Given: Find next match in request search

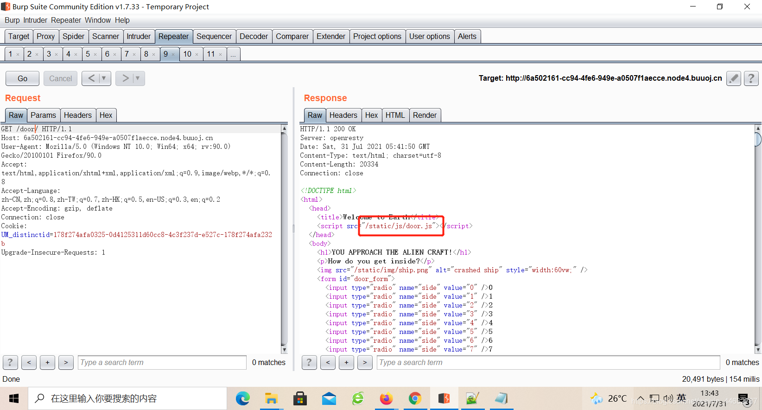Looking at the screenshot, I should click(x=66, y=362).
